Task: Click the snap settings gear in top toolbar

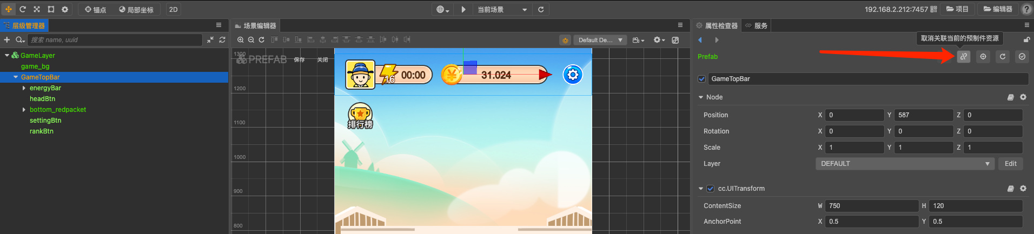Action: coord(65,9)
